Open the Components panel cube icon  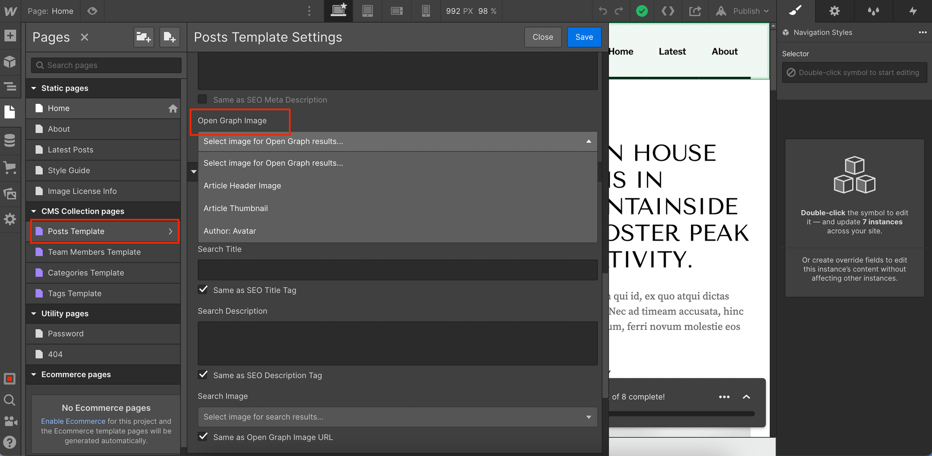tap(10, 62)
